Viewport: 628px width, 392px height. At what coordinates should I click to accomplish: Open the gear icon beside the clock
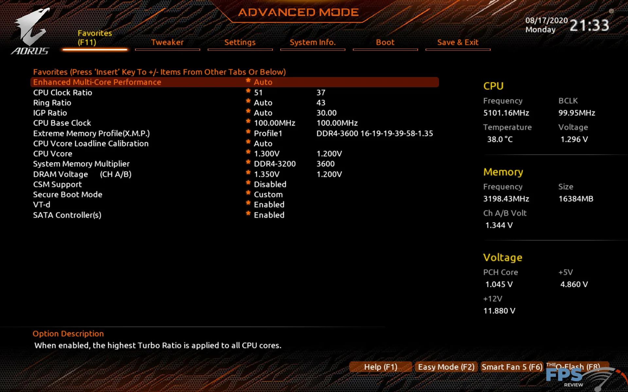pyautogui.click(x=611, y=11)
